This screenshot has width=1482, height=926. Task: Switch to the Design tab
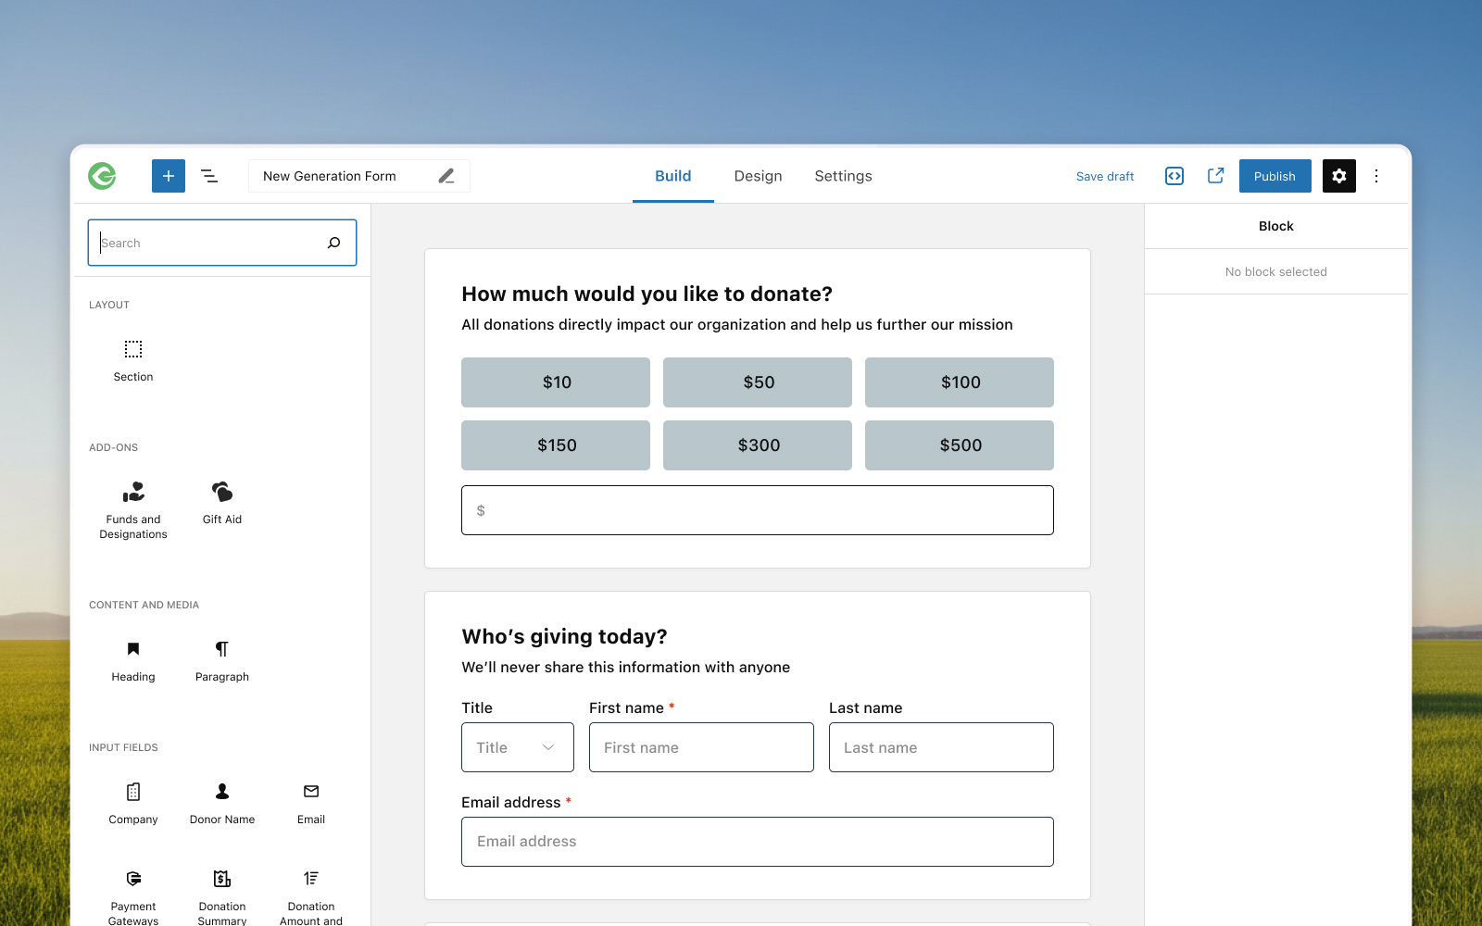(x=759, y=176)
